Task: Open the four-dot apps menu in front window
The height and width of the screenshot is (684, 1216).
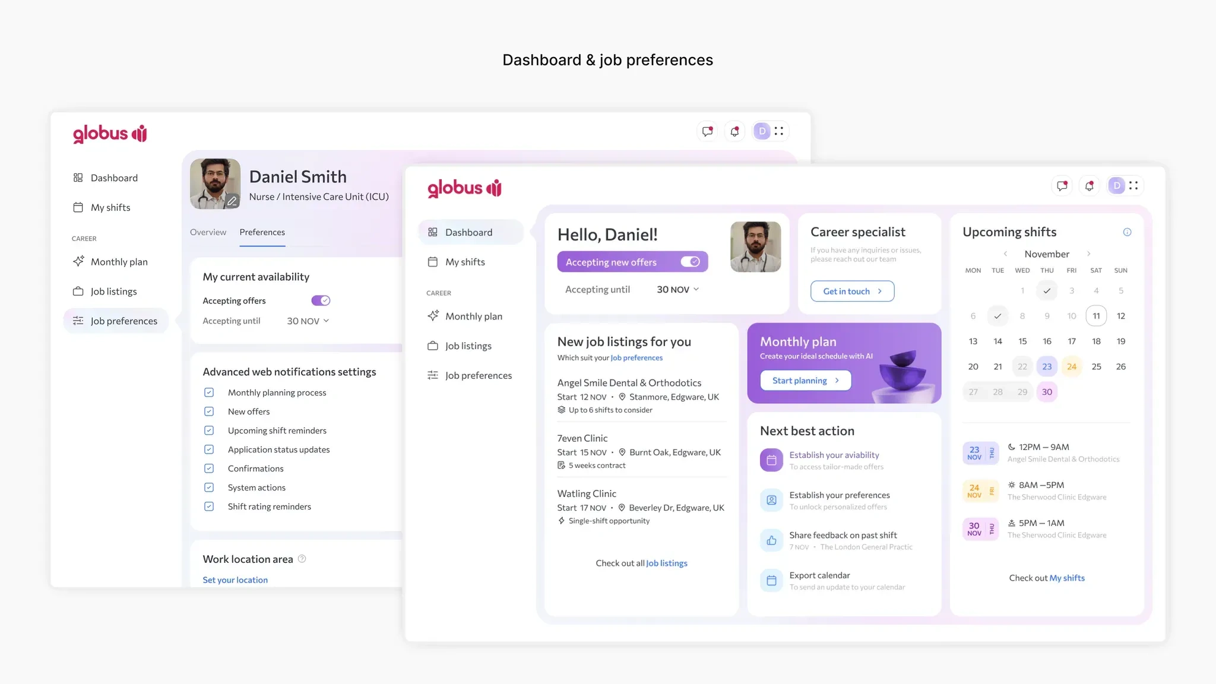Action: [x=1133, y=186]
